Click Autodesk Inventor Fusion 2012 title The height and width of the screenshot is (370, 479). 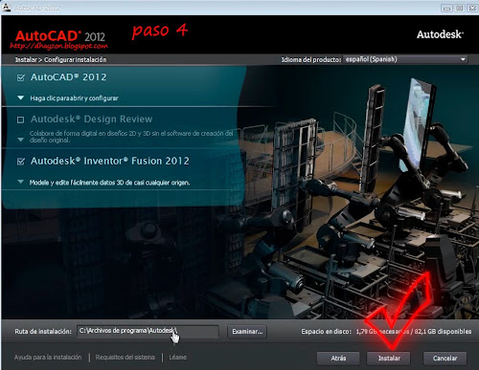tap(110, 161)
